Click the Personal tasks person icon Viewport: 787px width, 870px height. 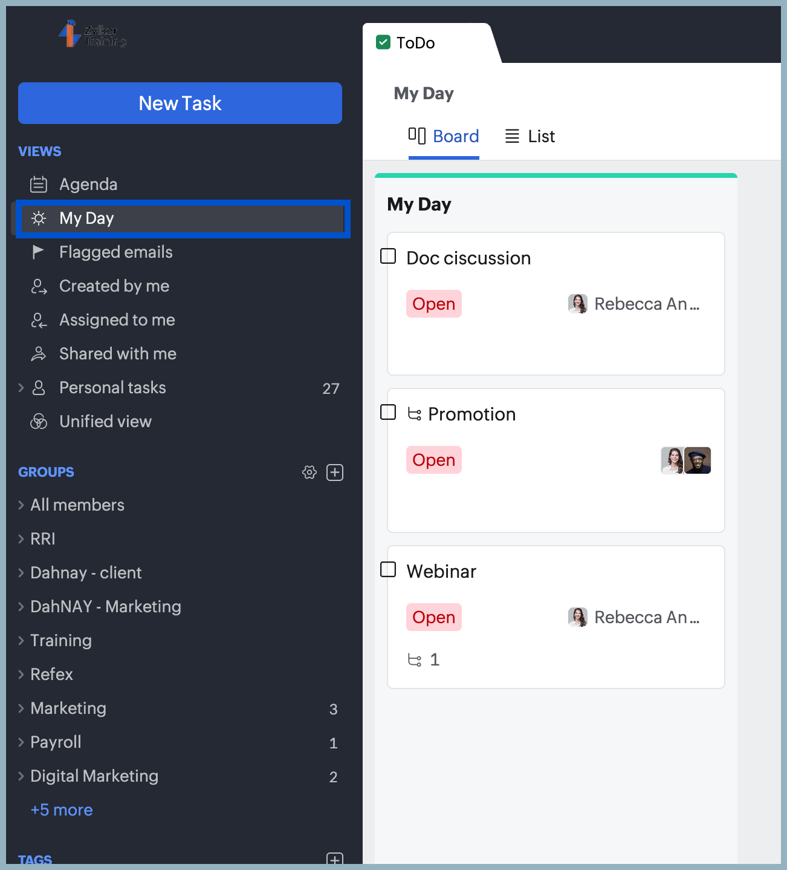pos(39,388)
